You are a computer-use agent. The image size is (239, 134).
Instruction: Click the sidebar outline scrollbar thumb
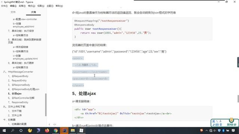[x=46, y=105]
